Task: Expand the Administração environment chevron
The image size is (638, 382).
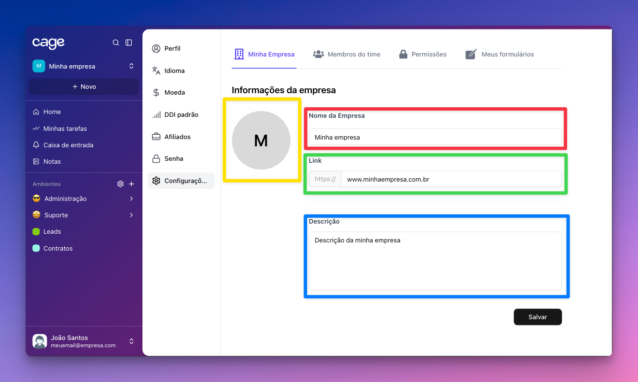Action: [x=131, y=198]
